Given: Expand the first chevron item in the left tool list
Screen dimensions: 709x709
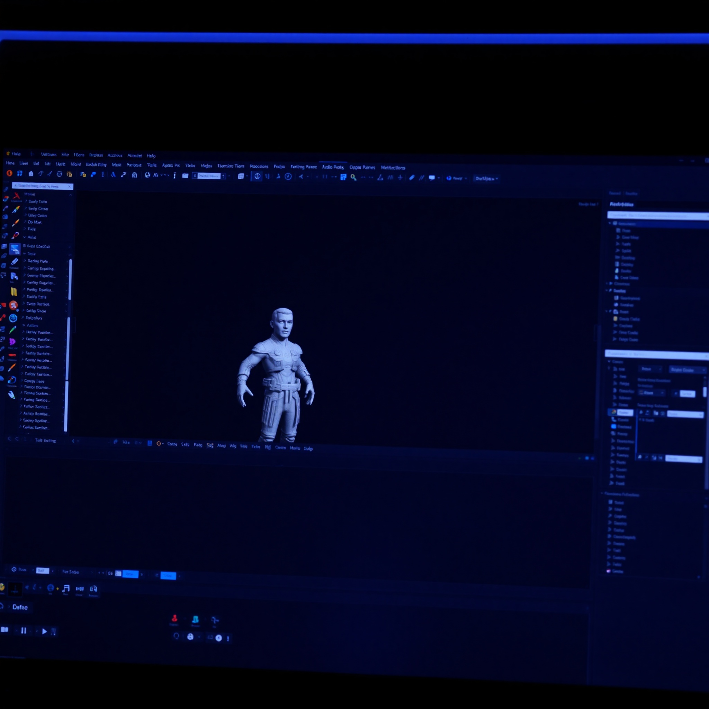Looking at the screenshot, I should click(26, 201).
